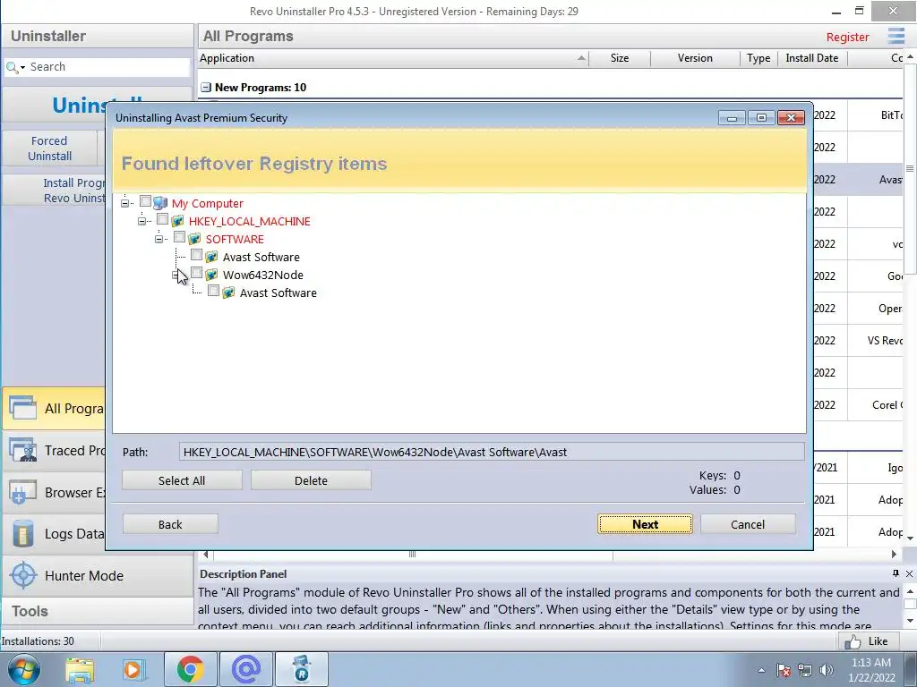
Task: Activate the Hunter Mode icon
Action: 23,575
